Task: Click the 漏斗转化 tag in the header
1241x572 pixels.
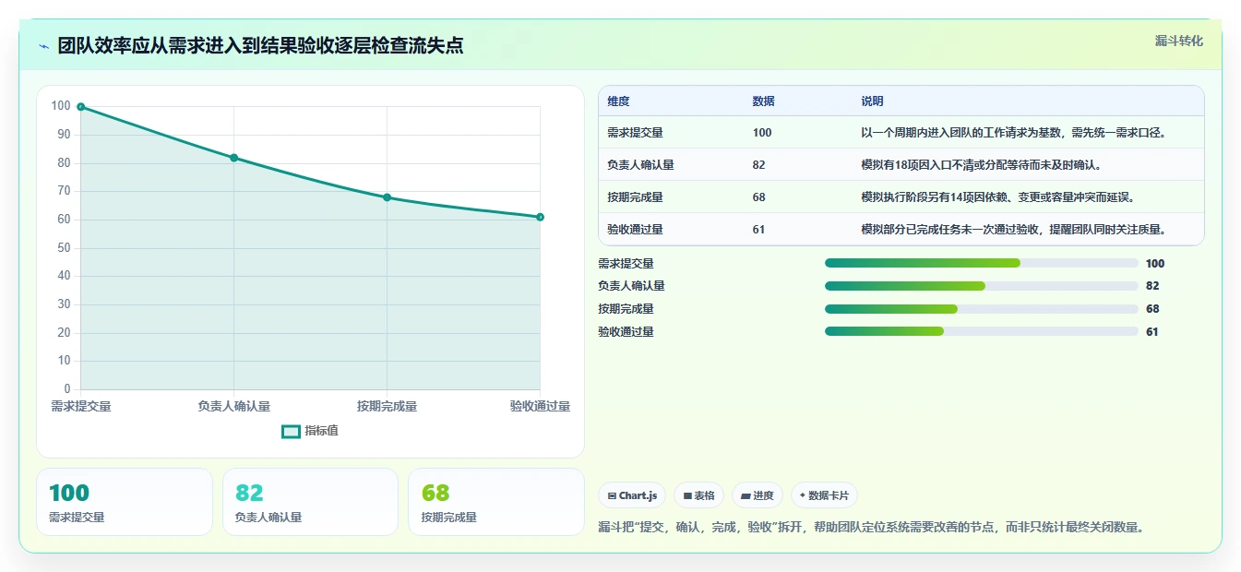Action: (x=1178, y=41)
